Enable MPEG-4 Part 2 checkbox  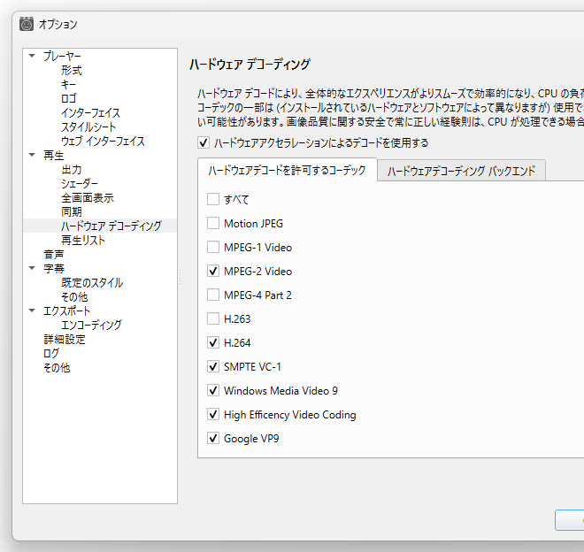point(213,295)
